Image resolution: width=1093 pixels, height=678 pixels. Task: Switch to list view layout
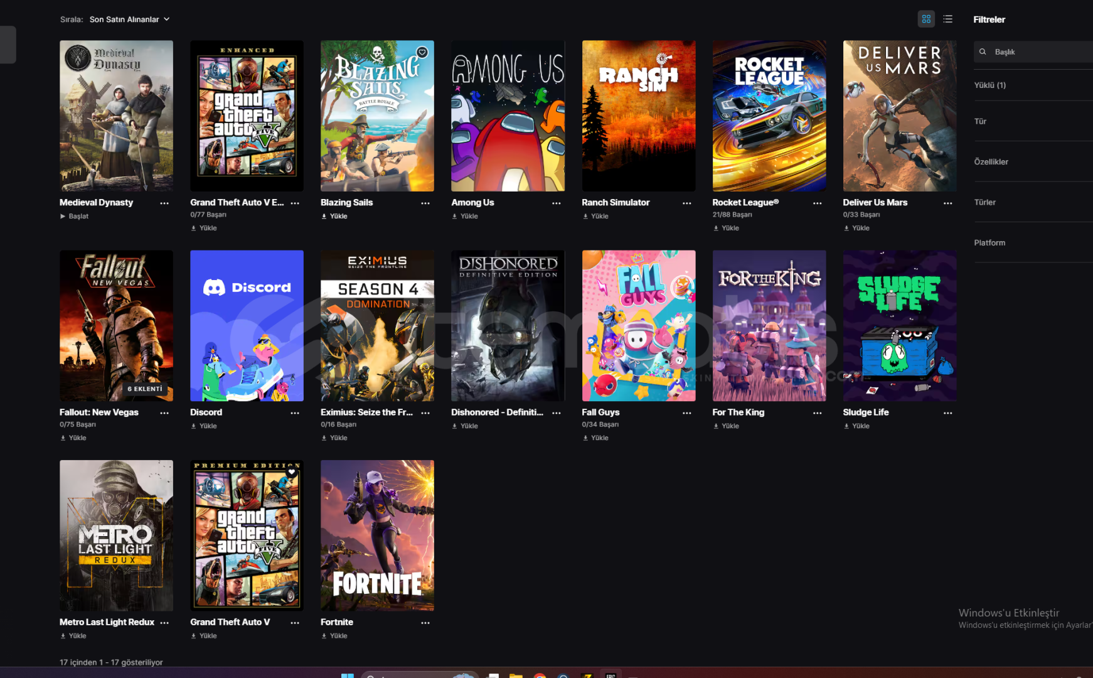[x=948, y=19]
